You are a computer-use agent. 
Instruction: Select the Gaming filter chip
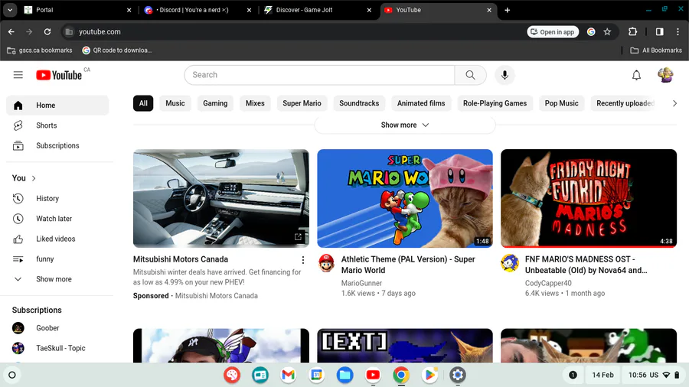[215, 103]
